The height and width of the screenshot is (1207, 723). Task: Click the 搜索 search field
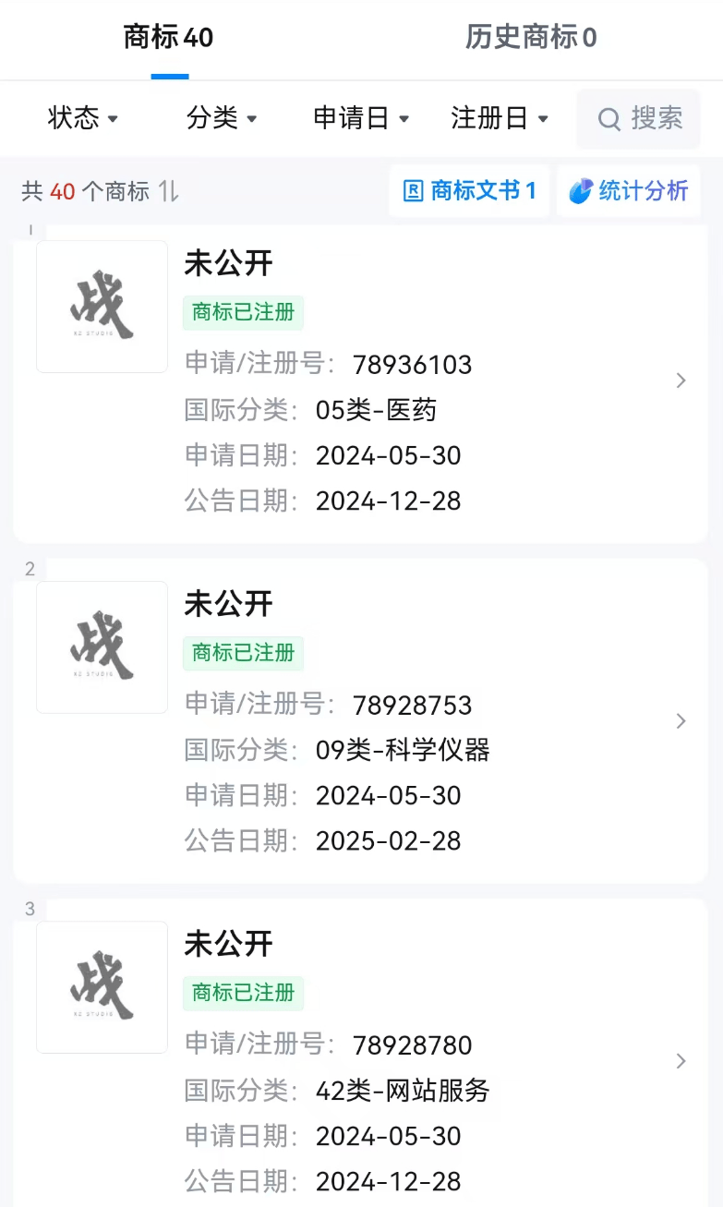[x=639, y=118]
